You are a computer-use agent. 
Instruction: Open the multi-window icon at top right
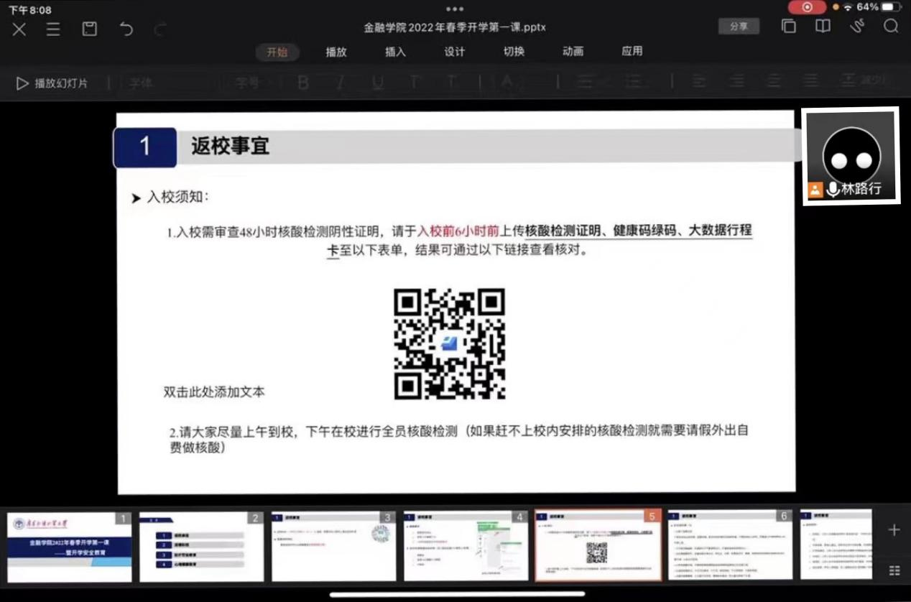(789, 27)
